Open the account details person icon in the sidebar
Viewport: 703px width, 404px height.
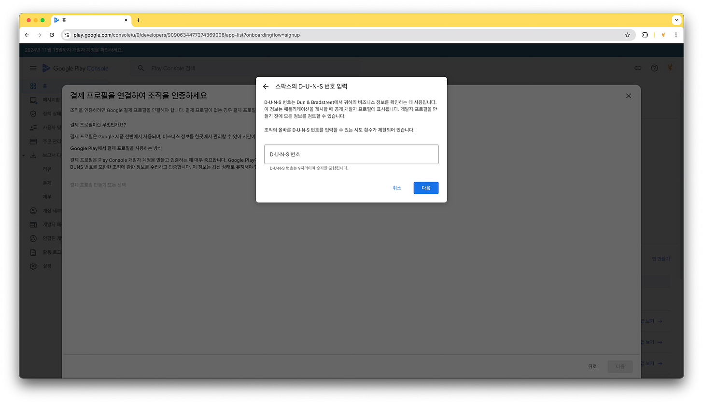(x=33, y=211)
